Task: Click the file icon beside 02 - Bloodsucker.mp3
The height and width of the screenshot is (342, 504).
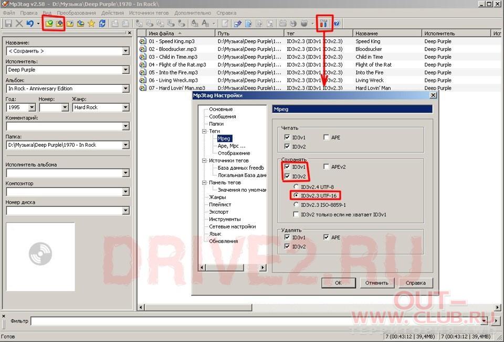Action: pos(143,49)
